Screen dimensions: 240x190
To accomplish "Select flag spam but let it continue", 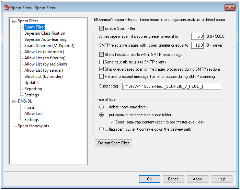I will point(101,129).
